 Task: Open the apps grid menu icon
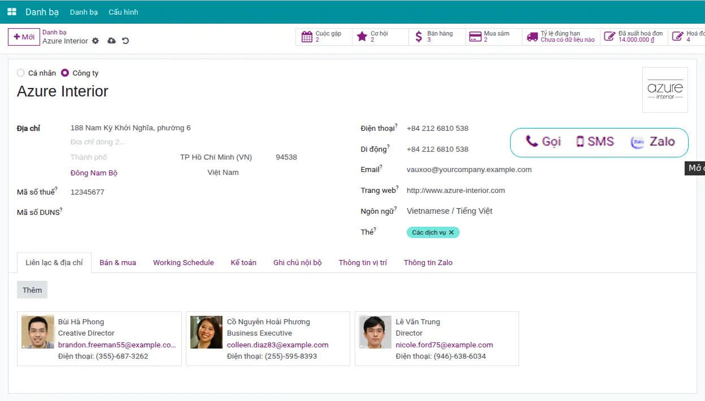coord(12,12)
